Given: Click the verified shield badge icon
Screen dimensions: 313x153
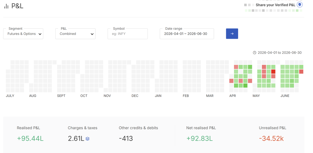Looking at the screenshot, I should point(300,5).
